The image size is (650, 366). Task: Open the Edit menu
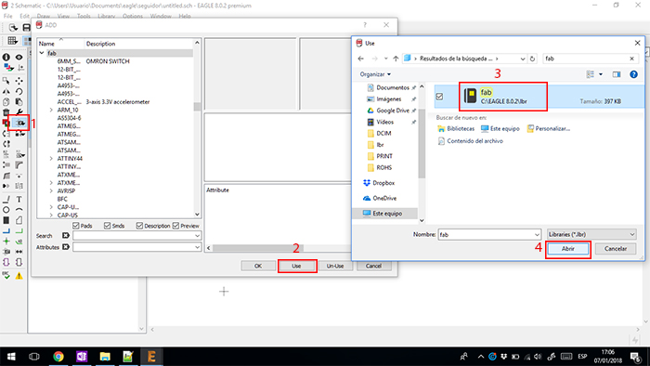(24, 16)
